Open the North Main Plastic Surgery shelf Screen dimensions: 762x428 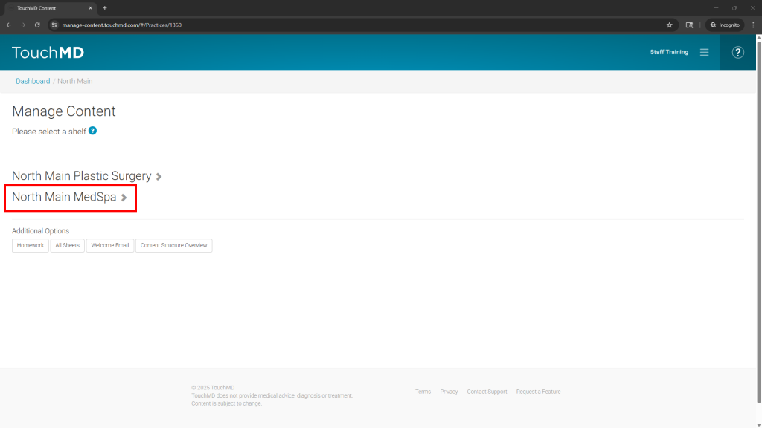coord(82,175)
